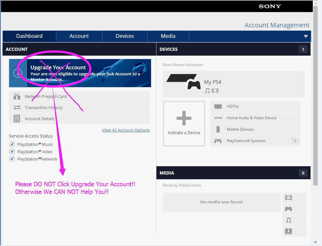The image size is (322, 246).
Task: Toggle the PlayStation Music checkmark
Action: pyautogui.click(x=12, y=144)
